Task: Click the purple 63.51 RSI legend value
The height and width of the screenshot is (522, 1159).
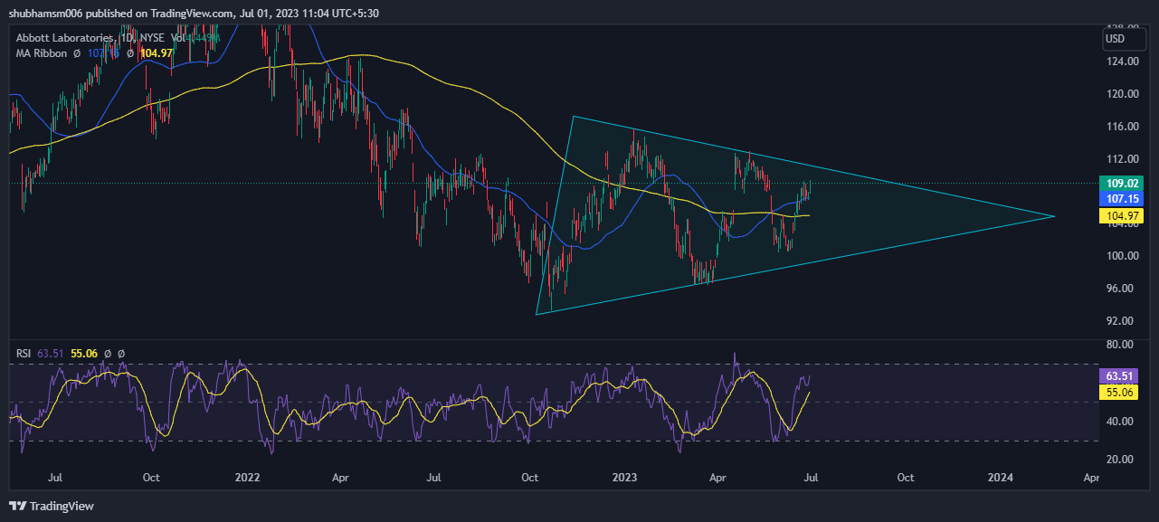Action: (x=51, y=353)
